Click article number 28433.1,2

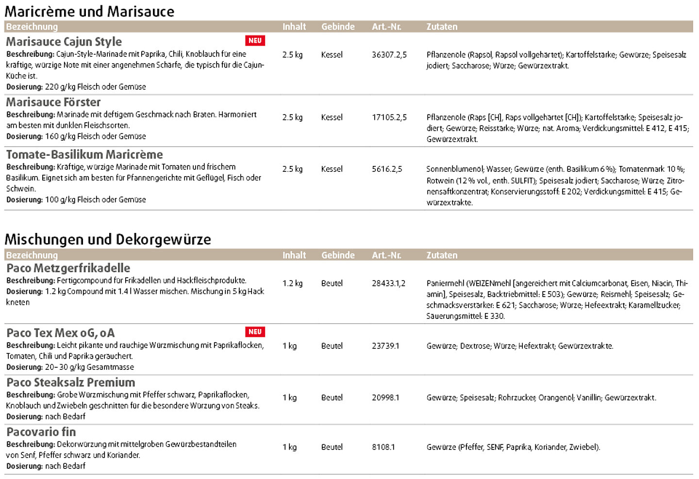click(x=388, y=283)
